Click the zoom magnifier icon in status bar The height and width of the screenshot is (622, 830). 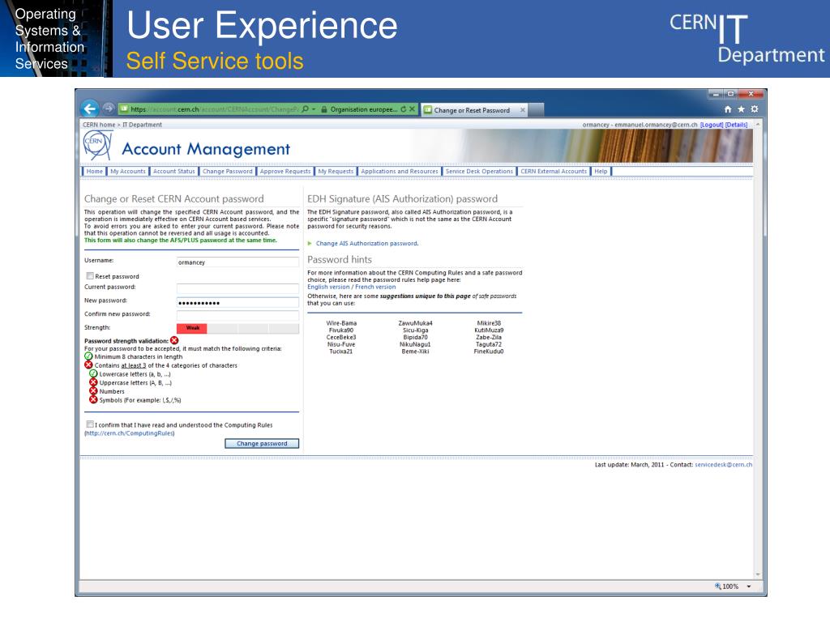(x=718, y=586)
